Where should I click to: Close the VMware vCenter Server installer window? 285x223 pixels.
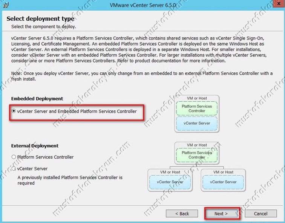[x=279, y=4]
